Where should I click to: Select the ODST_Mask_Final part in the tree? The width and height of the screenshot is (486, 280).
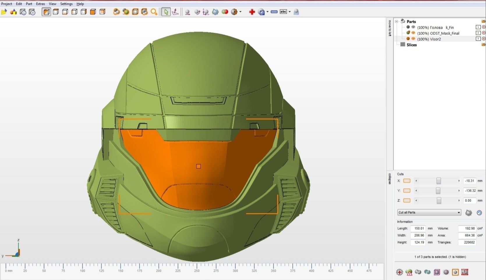coord(438,33)
